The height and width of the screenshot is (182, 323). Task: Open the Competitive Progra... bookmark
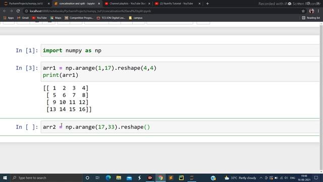click(79, 18)
